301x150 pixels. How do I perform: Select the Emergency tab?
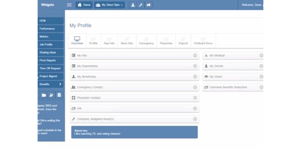[146, 41]
